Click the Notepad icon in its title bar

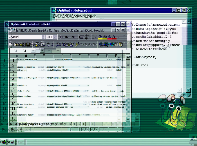click(x=54, y=10)
